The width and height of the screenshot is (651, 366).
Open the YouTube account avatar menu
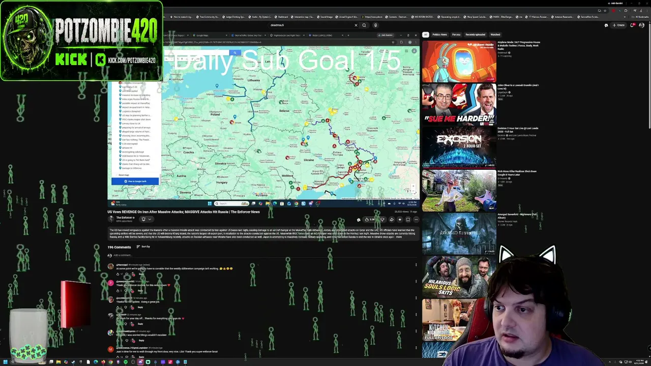(x=642, y=25)
